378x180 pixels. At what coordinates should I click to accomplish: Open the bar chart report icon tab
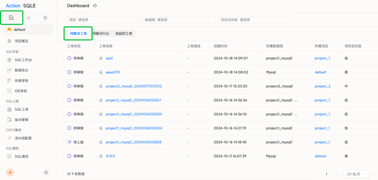click(x=28, y=17)
